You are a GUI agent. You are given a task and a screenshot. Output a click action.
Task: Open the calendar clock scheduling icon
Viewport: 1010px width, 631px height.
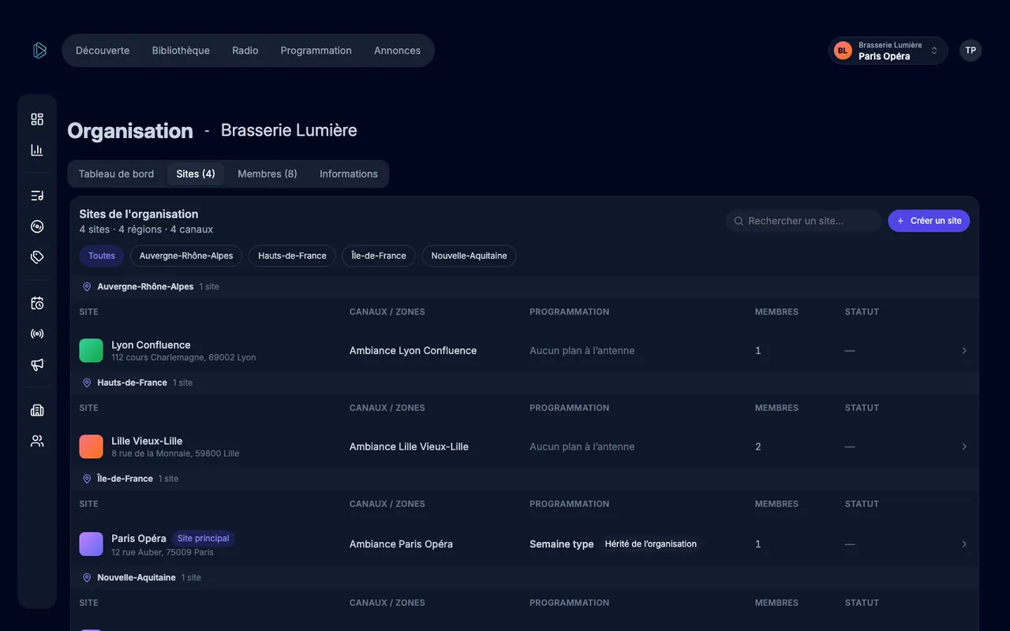pyautogui.click(x=37, y=303)
